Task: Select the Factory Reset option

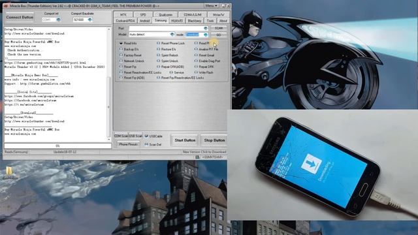Action: coord(131,55)
